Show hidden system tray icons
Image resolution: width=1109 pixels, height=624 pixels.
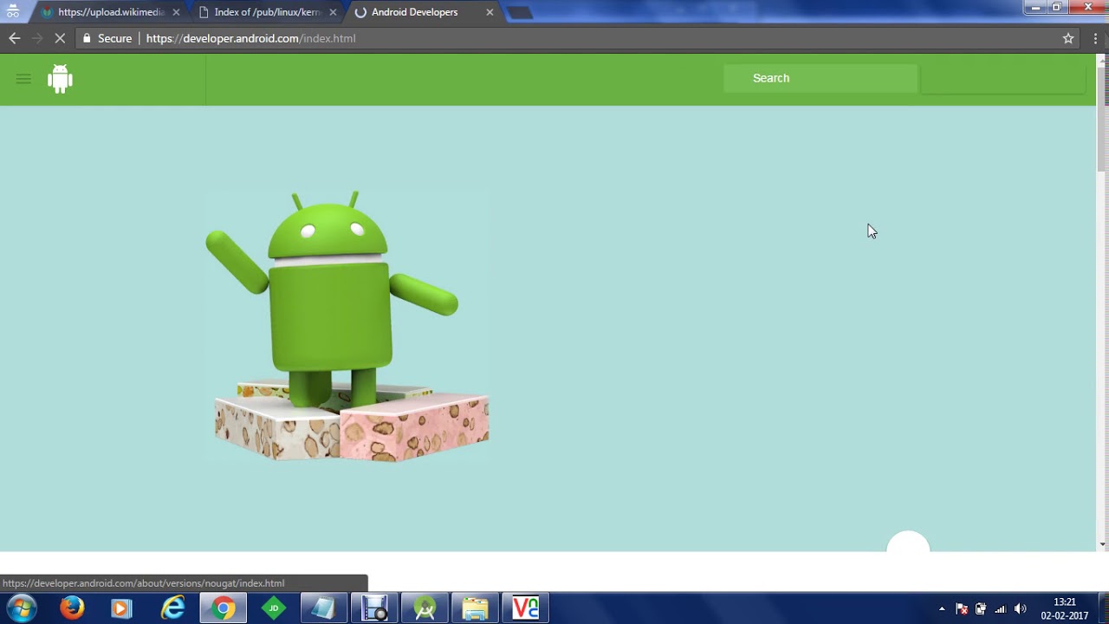click(942, 609)
